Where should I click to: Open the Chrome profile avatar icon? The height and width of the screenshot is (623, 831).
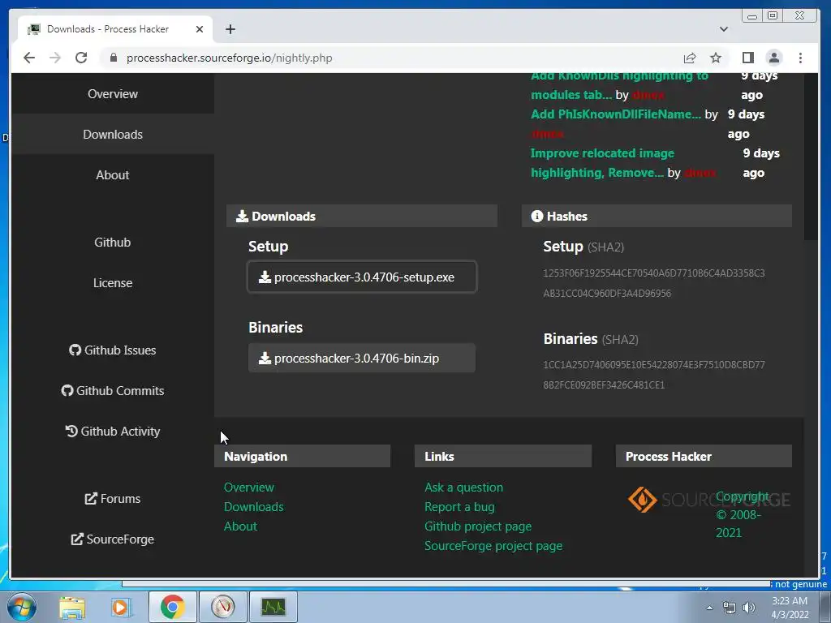(x=773, y=58)
